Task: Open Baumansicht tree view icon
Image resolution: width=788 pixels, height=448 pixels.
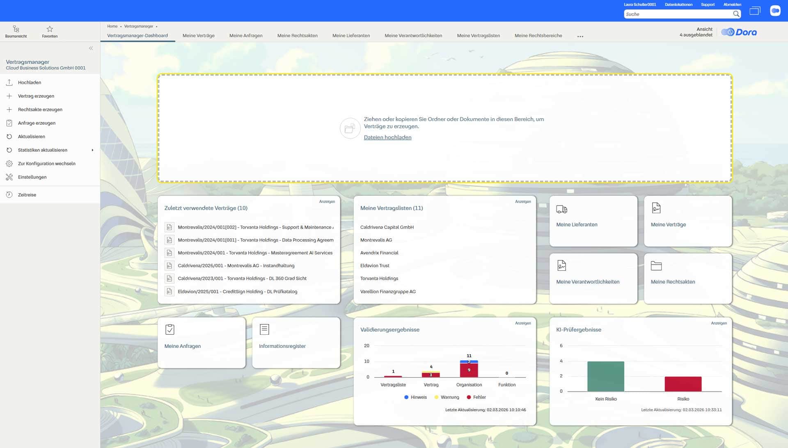Action: pyautogui.click(x=16, y=29)
